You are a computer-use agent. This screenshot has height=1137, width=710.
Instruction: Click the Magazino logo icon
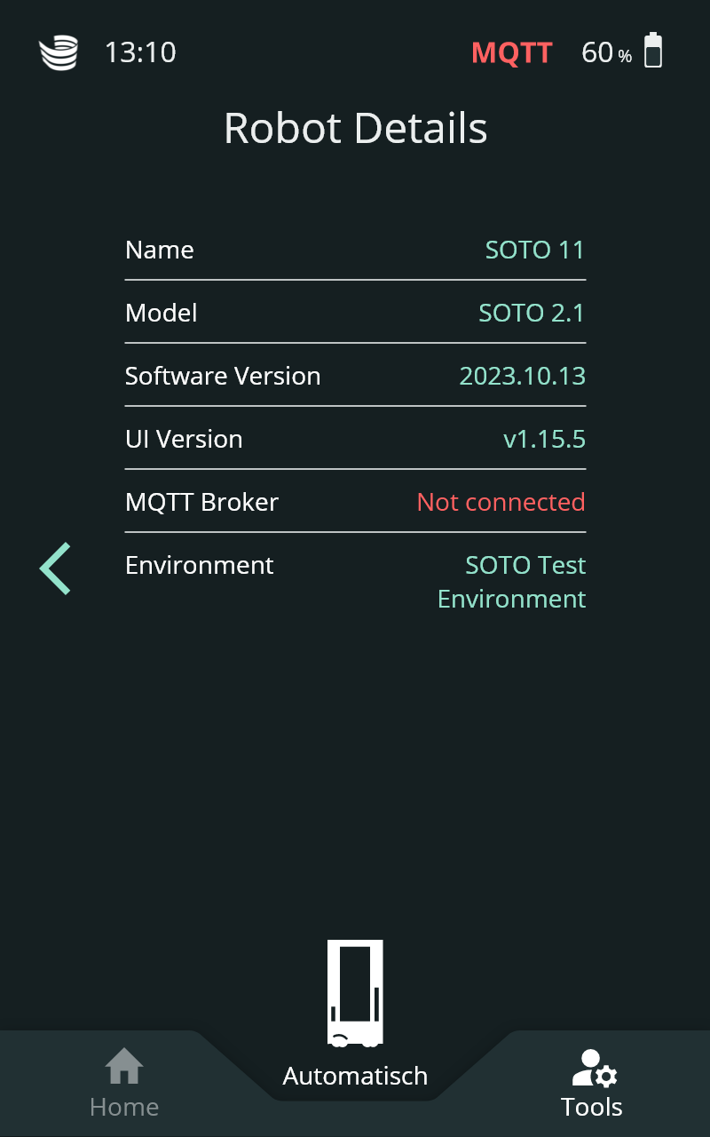pos(59,52)
